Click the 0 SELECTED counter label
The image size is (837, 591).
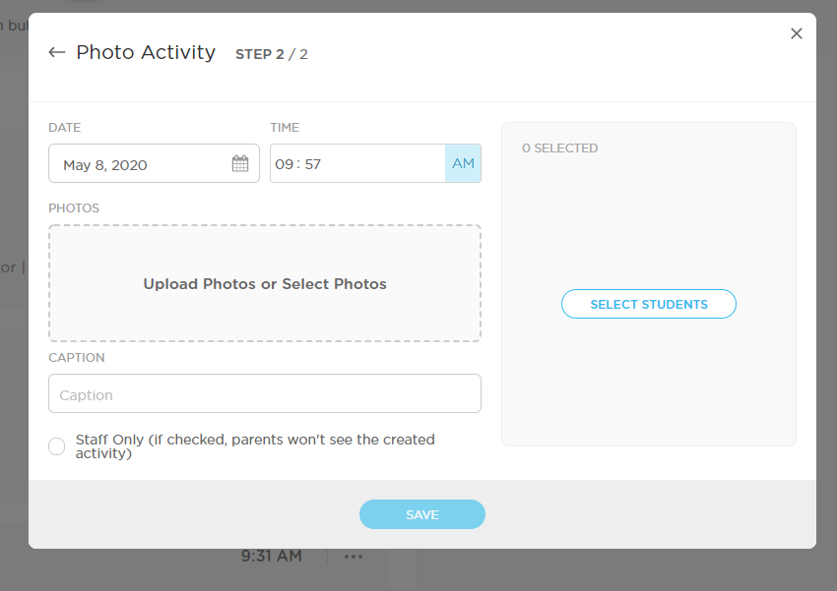[559, 148]
